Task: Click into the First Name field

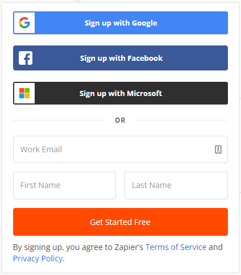Action: click(64, 185)
